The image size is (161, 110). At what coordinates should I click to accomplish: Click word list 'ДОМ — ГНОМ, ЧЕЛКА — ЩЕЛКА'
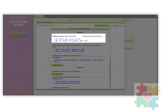point(69,49)
